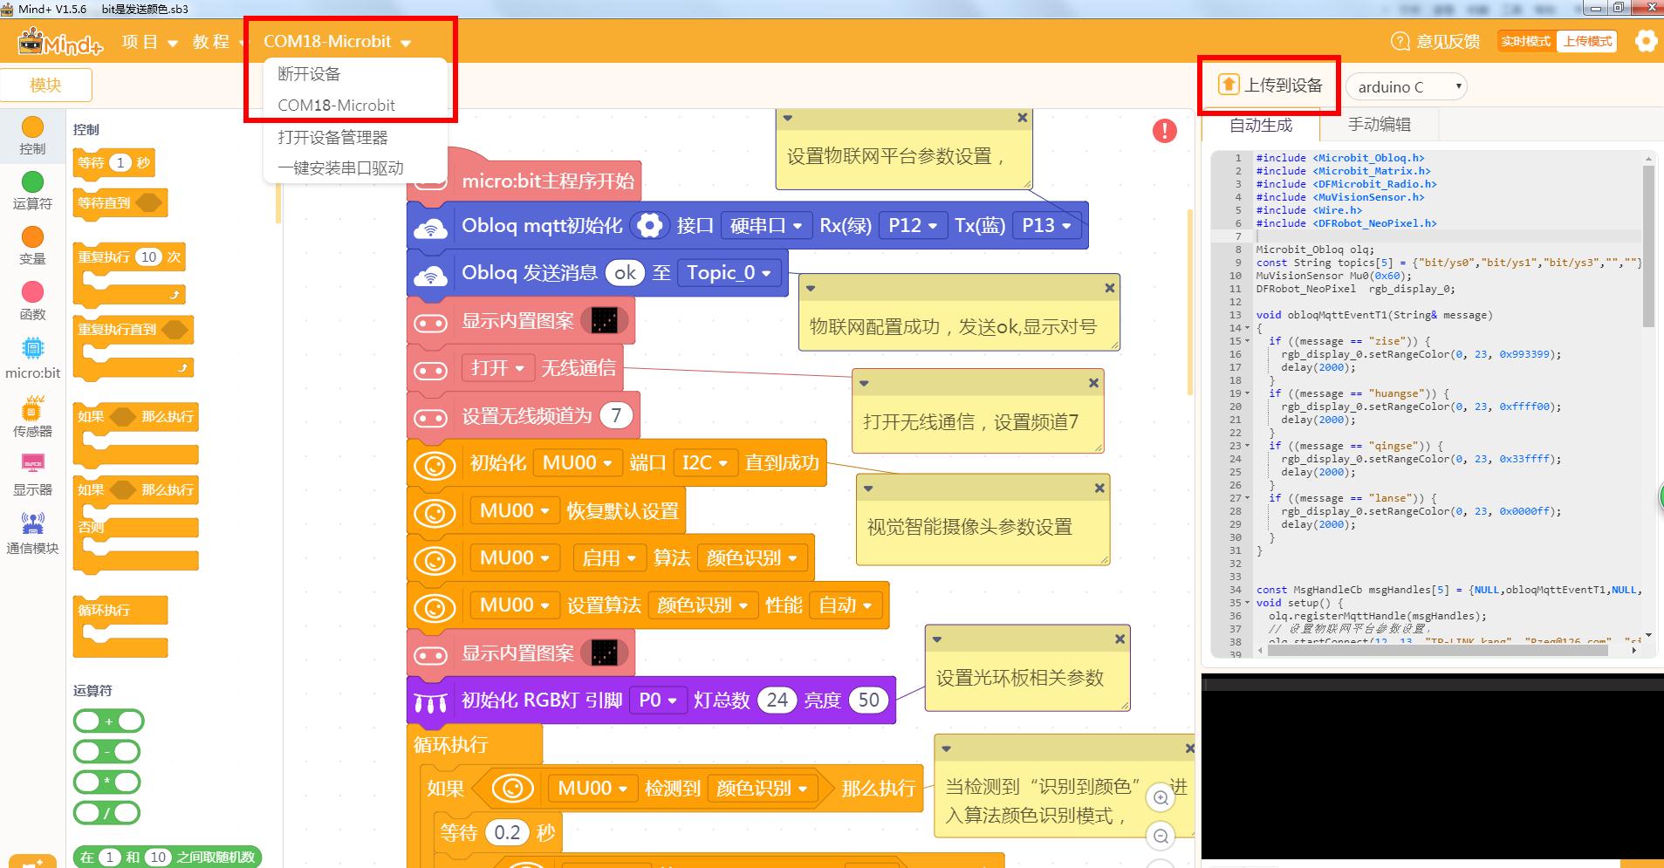Select the 控制 category circle

click(x=32, y=128)
